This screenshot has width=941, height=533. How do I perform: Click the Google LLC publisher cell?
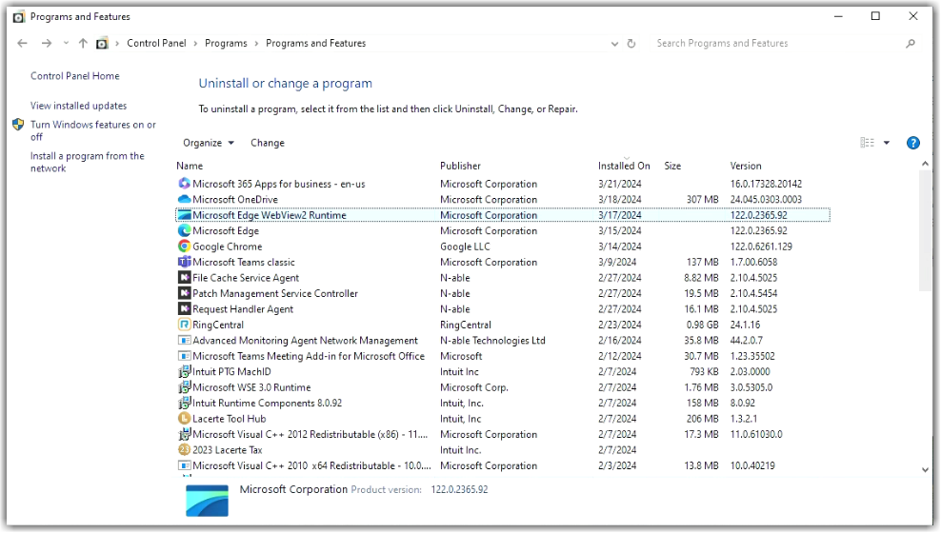(x=465, y=247)
